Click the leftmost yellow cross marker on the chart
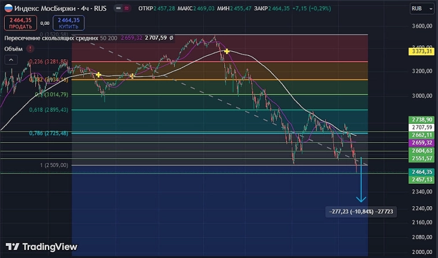 click(x=99, y=74)
